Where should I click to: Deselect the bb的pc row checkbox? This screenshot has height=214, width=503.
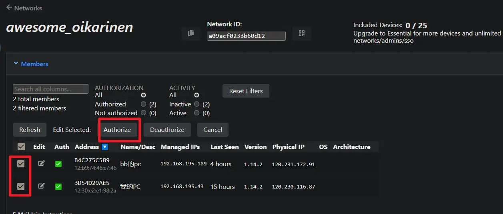click(21, 164)
